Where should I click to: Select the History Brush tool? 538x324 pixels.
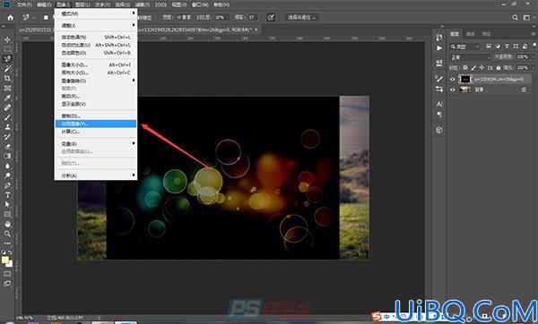pos(7,137)
